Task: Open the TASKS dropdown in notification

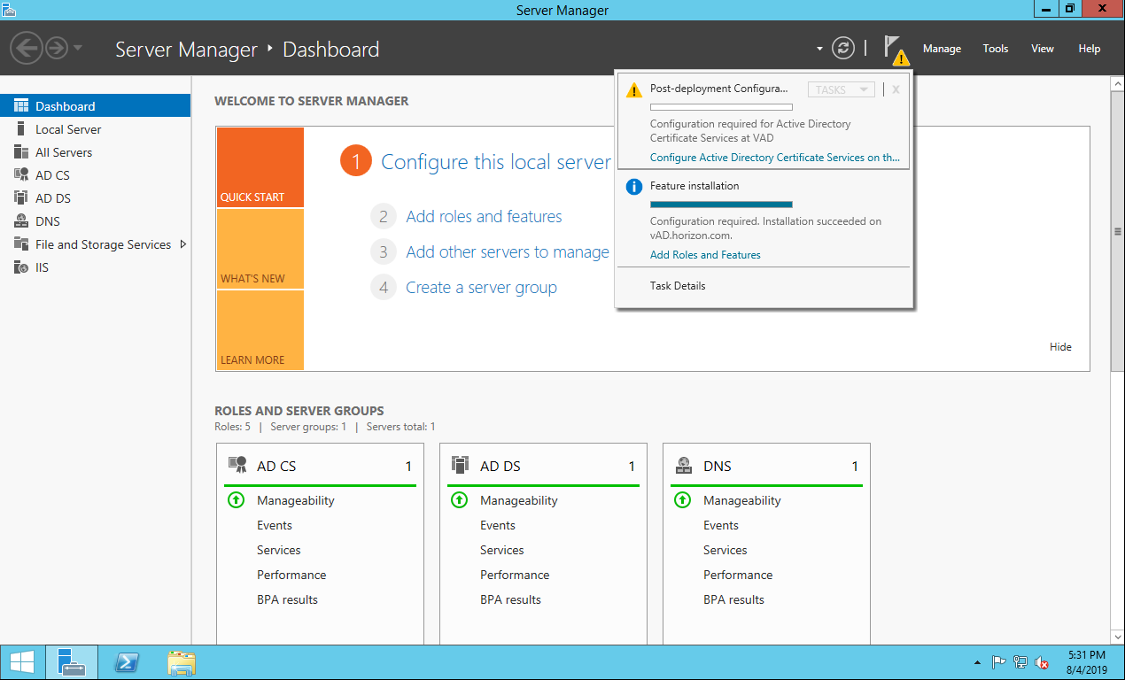Action: (841, 89)
